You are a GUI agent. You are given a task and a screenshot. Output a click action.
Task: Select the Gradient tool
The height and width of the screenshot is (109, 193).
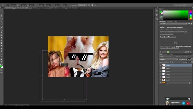click(x=2, y=40)
